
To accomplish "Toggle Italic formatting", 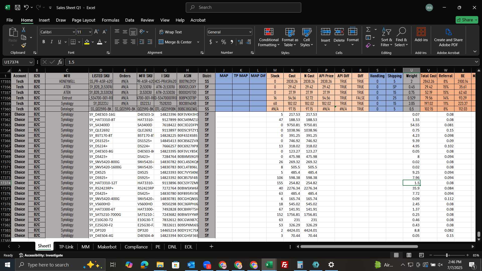I will [52, 42].
